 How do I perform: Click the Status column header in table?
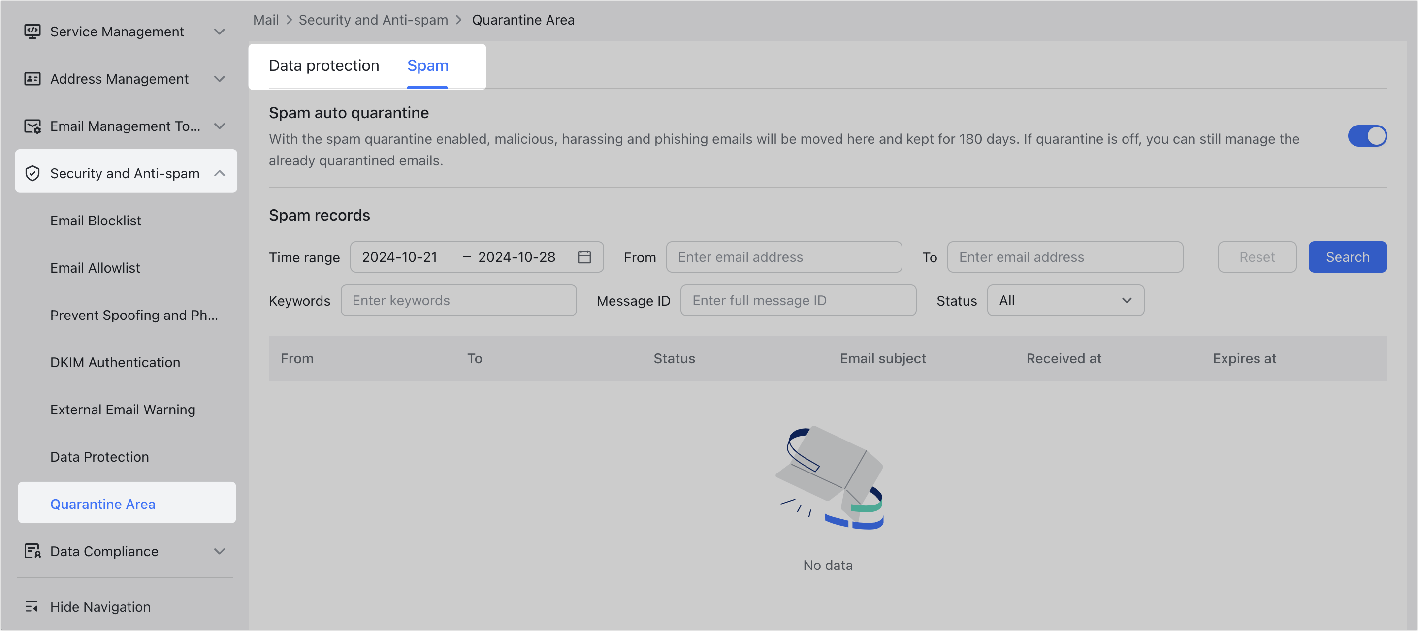point(674,359)
